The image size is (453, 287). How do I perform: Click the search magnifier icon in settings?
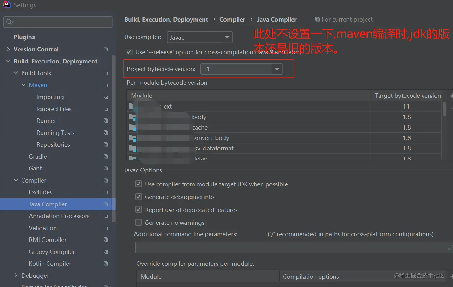10,22
